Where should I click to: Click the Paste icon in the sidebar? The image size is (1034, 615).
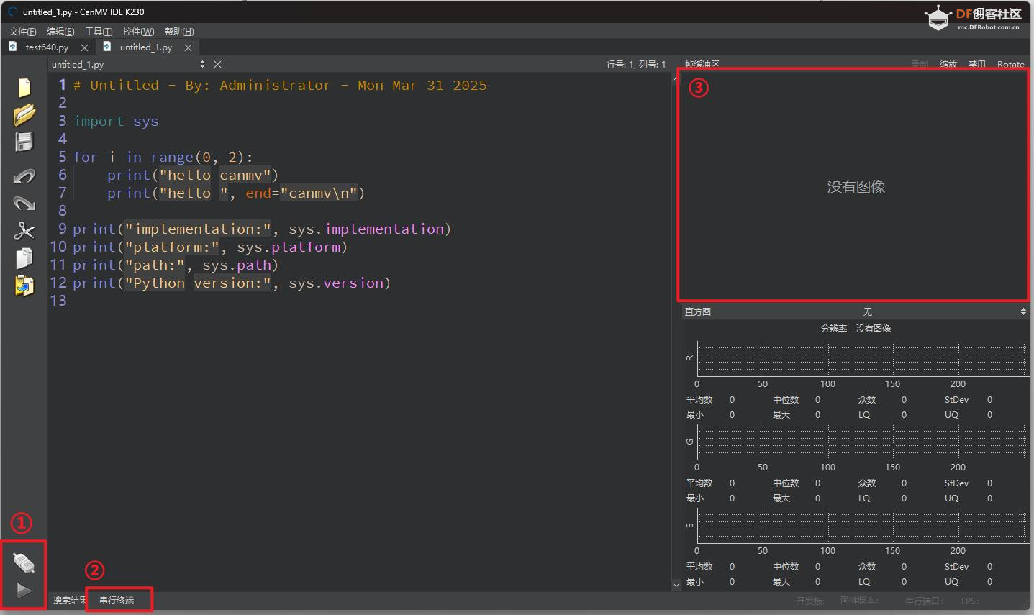point(24,286)
